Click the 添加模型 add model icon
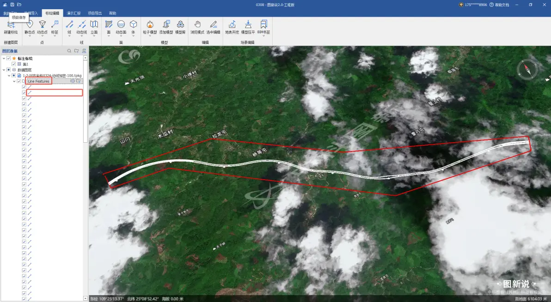This screenshot has width=551, height=302. (x=166, y=24)
